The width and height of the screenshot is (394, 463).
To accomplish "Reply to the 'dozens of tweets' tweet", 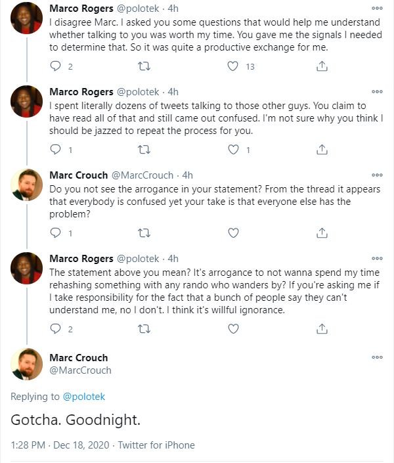I will (x=56, y=150).
